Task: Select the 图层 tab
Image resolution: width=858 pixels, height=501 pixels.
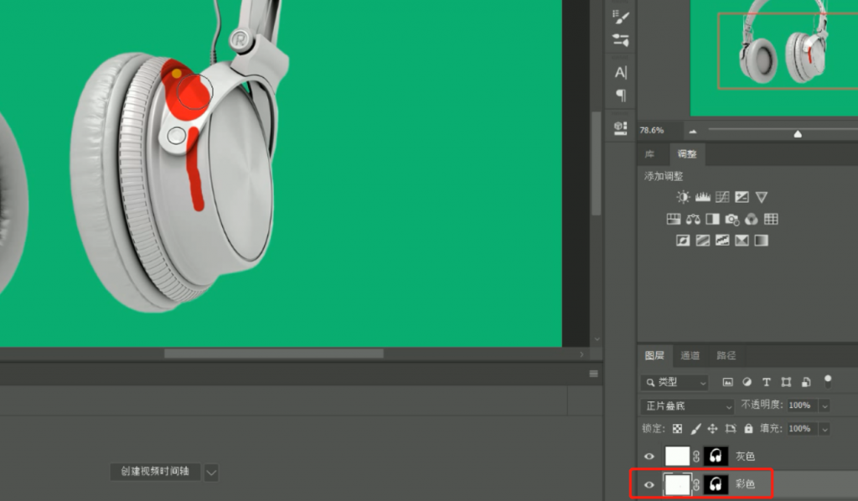Action: tap(654, 355)
